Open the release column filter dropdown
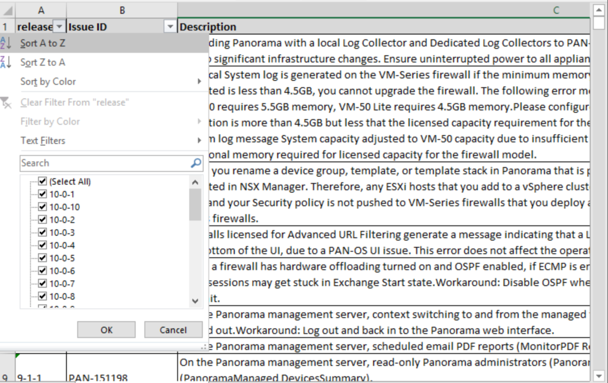Image resolution: width=608 pixels, height=383 pixels. click(x=59, y=27)
